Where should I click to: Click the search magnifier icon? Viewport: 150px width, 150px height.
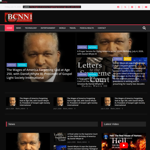tap(144, 28)
